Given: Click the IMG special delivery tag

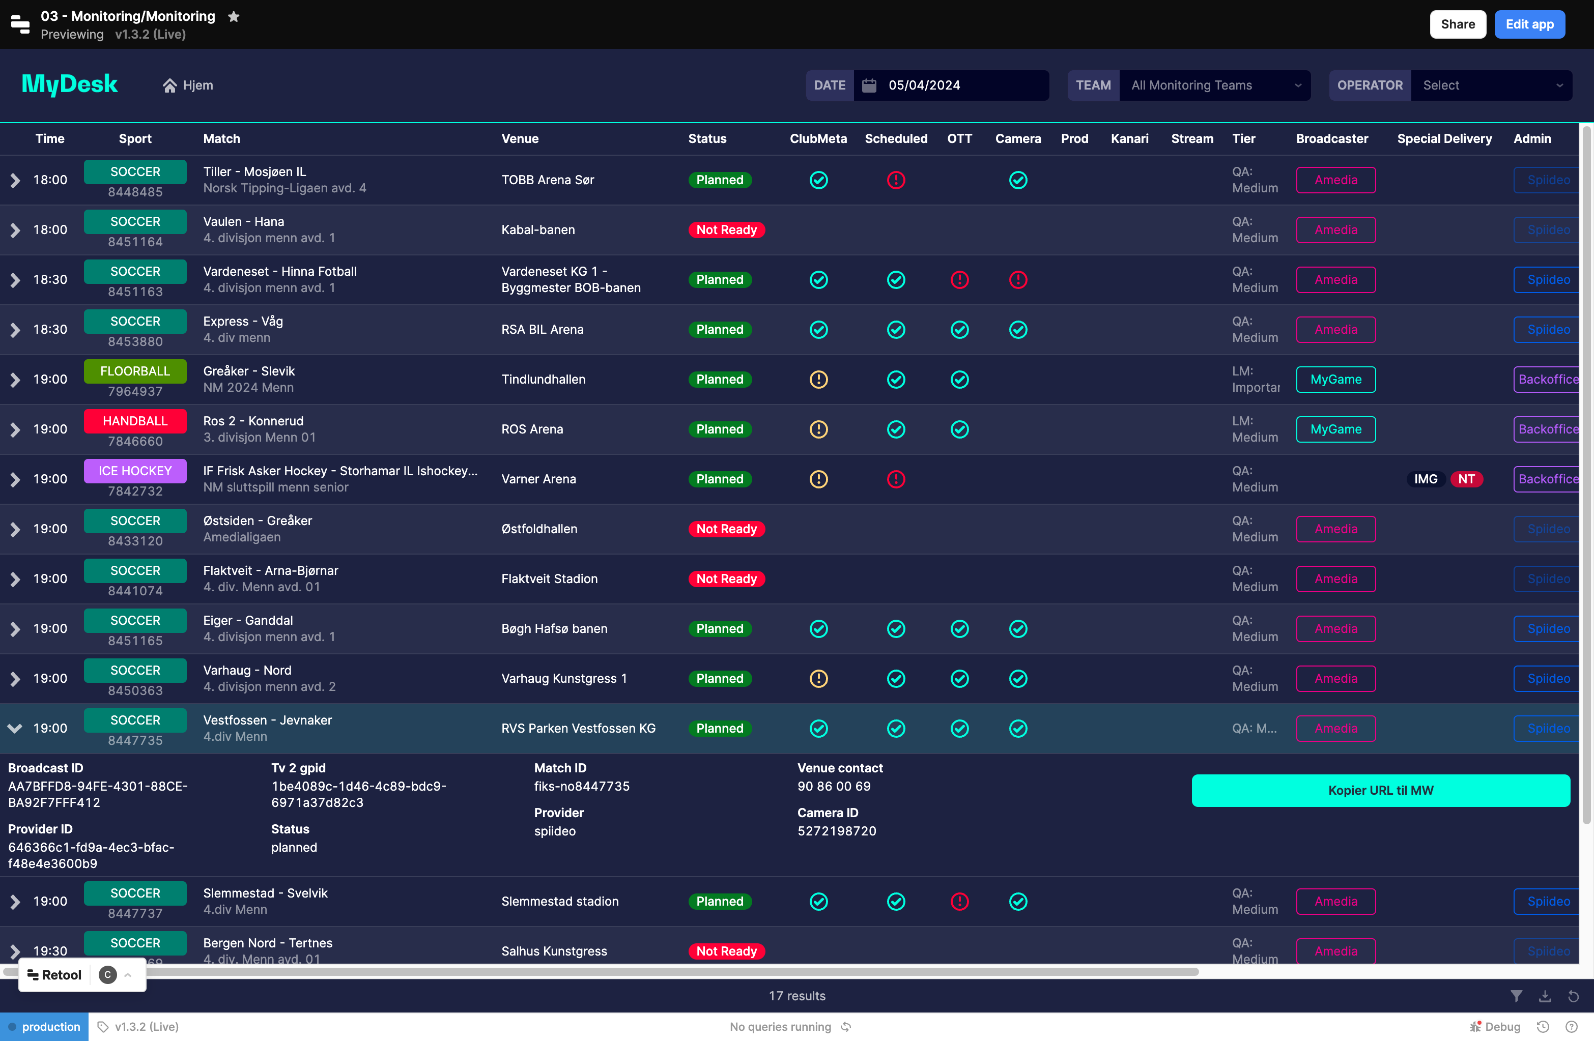Looking at the screenshot, I should click(1426, 479).
